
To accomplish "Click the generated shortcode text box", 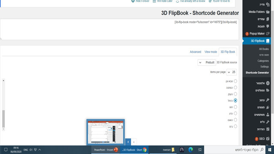I will click(x=119, y=30).
